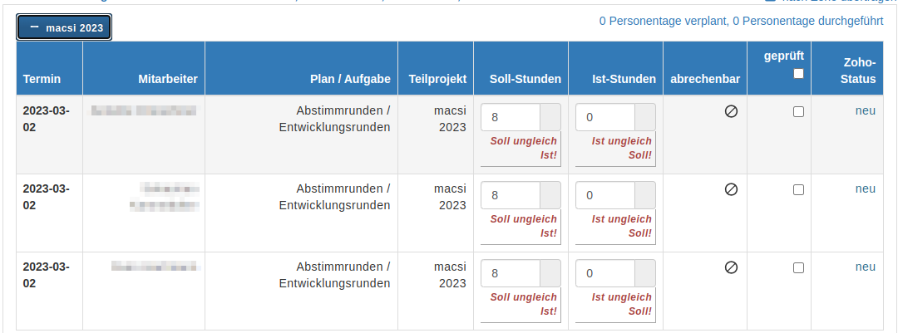Click Soll-Stunden field in second row
This screenshot has height=333, width=898.
coord(511,195)
